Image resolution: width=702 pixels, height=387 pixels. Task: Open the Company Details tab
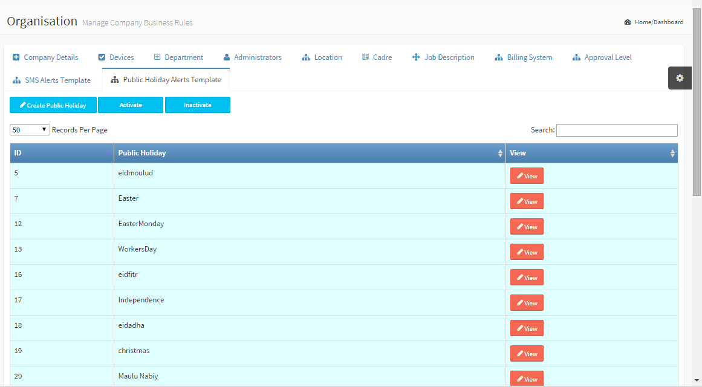[45, 57]
